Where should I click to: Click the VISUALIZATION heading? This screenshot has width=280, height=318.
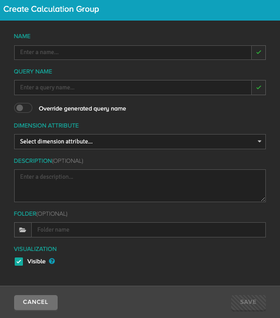[x=35, y=249]
